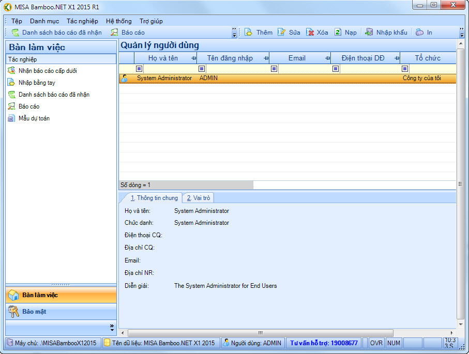469x354 pixels.
Task: Open filter operator for Điện thoại DĐ column
Action: (x=336, y=69)
